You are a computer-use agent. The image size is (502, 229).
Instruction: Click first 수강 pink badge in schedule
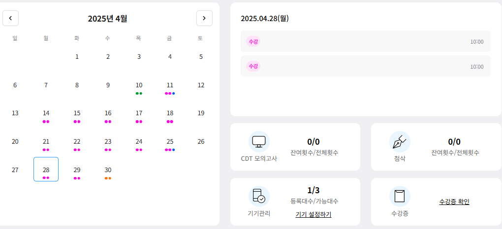(x=253, y=42)
